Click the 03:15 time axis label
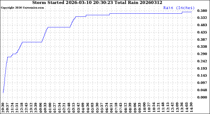Screen dimensions: 210x114 pos(74,108)
